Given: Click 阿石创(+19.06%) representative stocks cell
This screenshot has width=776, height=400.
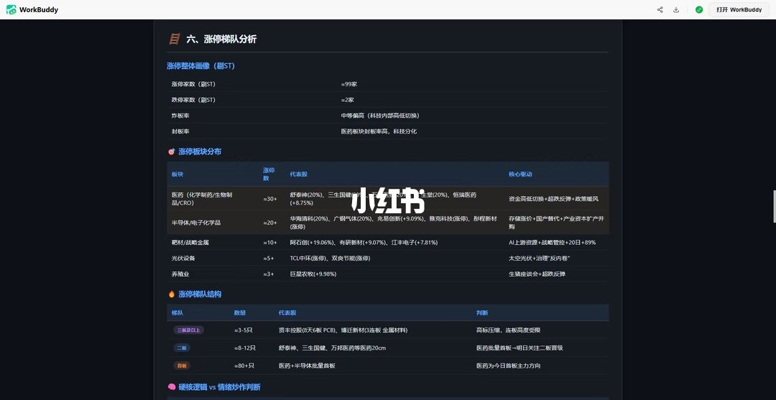Looking at the screenshot, I should 364,242.
